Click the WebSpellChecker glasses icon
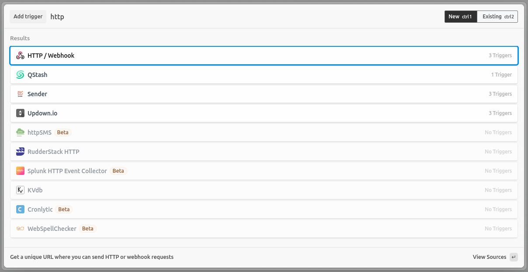 [20, 228]
